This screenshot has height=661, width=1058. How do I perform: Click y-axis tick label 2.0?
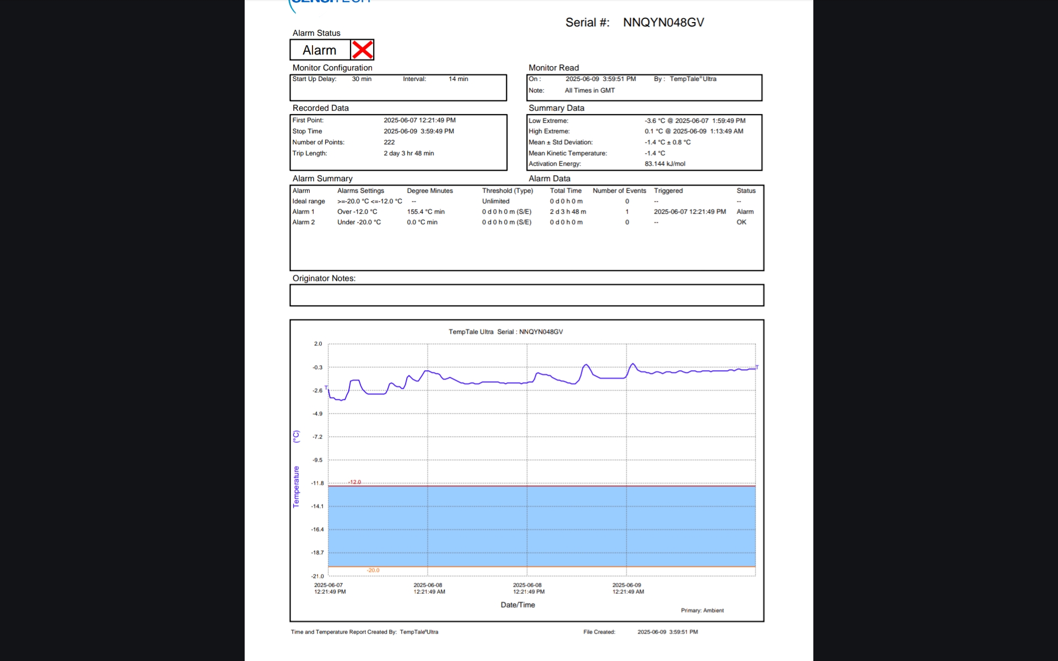(318, 344)
